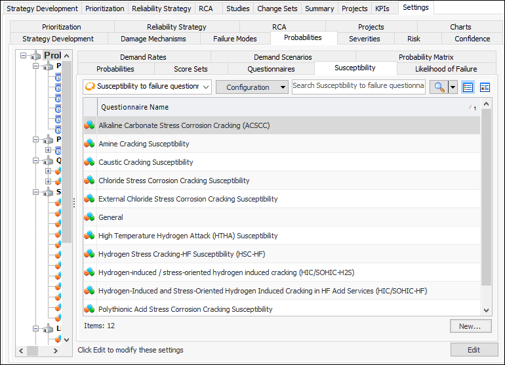Click the magnifier search button

pyautogui.click(x=438, y=87)
